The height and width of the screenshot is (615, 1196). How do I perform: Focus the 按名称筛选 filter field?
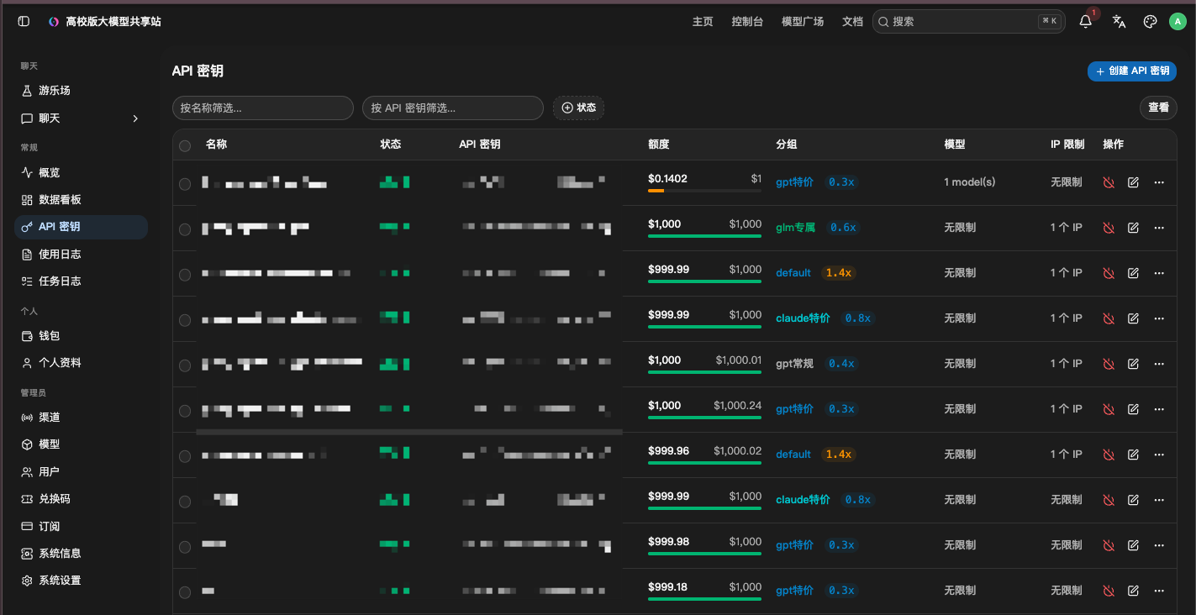click(x=263, y=108)
